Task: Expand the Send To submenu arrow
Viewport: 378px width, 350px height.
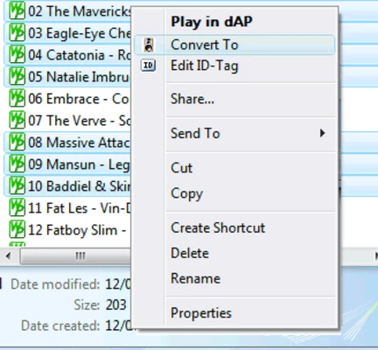Action: (322, 133)
